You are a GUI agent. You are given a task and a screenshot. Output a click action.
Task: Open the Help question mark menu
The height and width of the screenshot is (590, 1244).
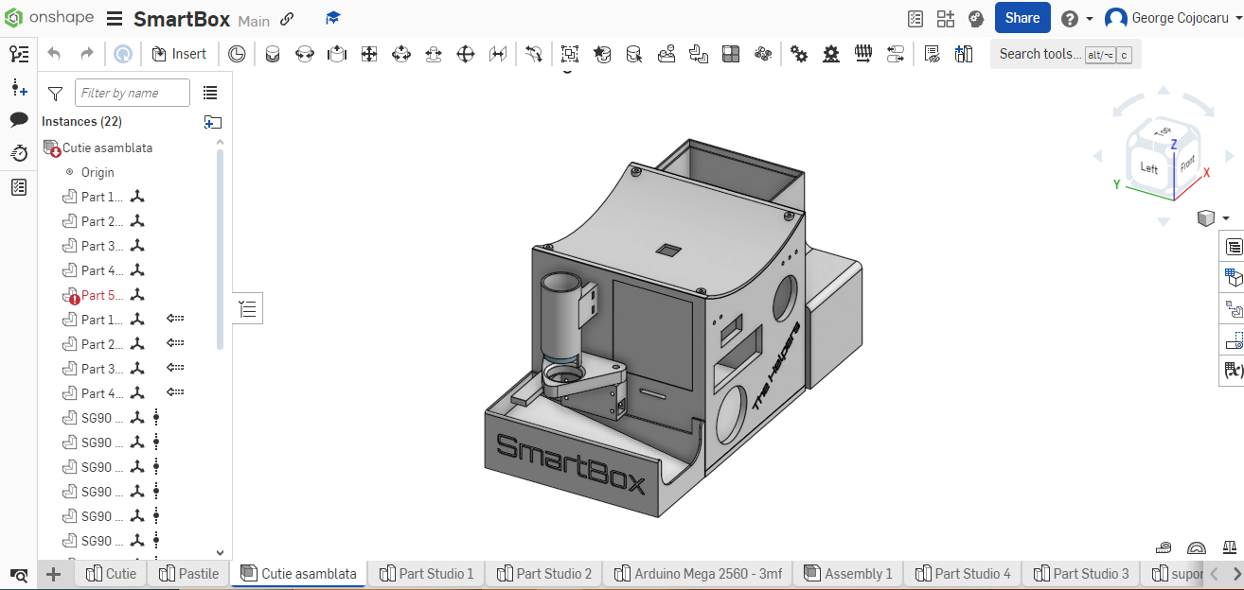pyautogui.click(x=1076, y=19)
